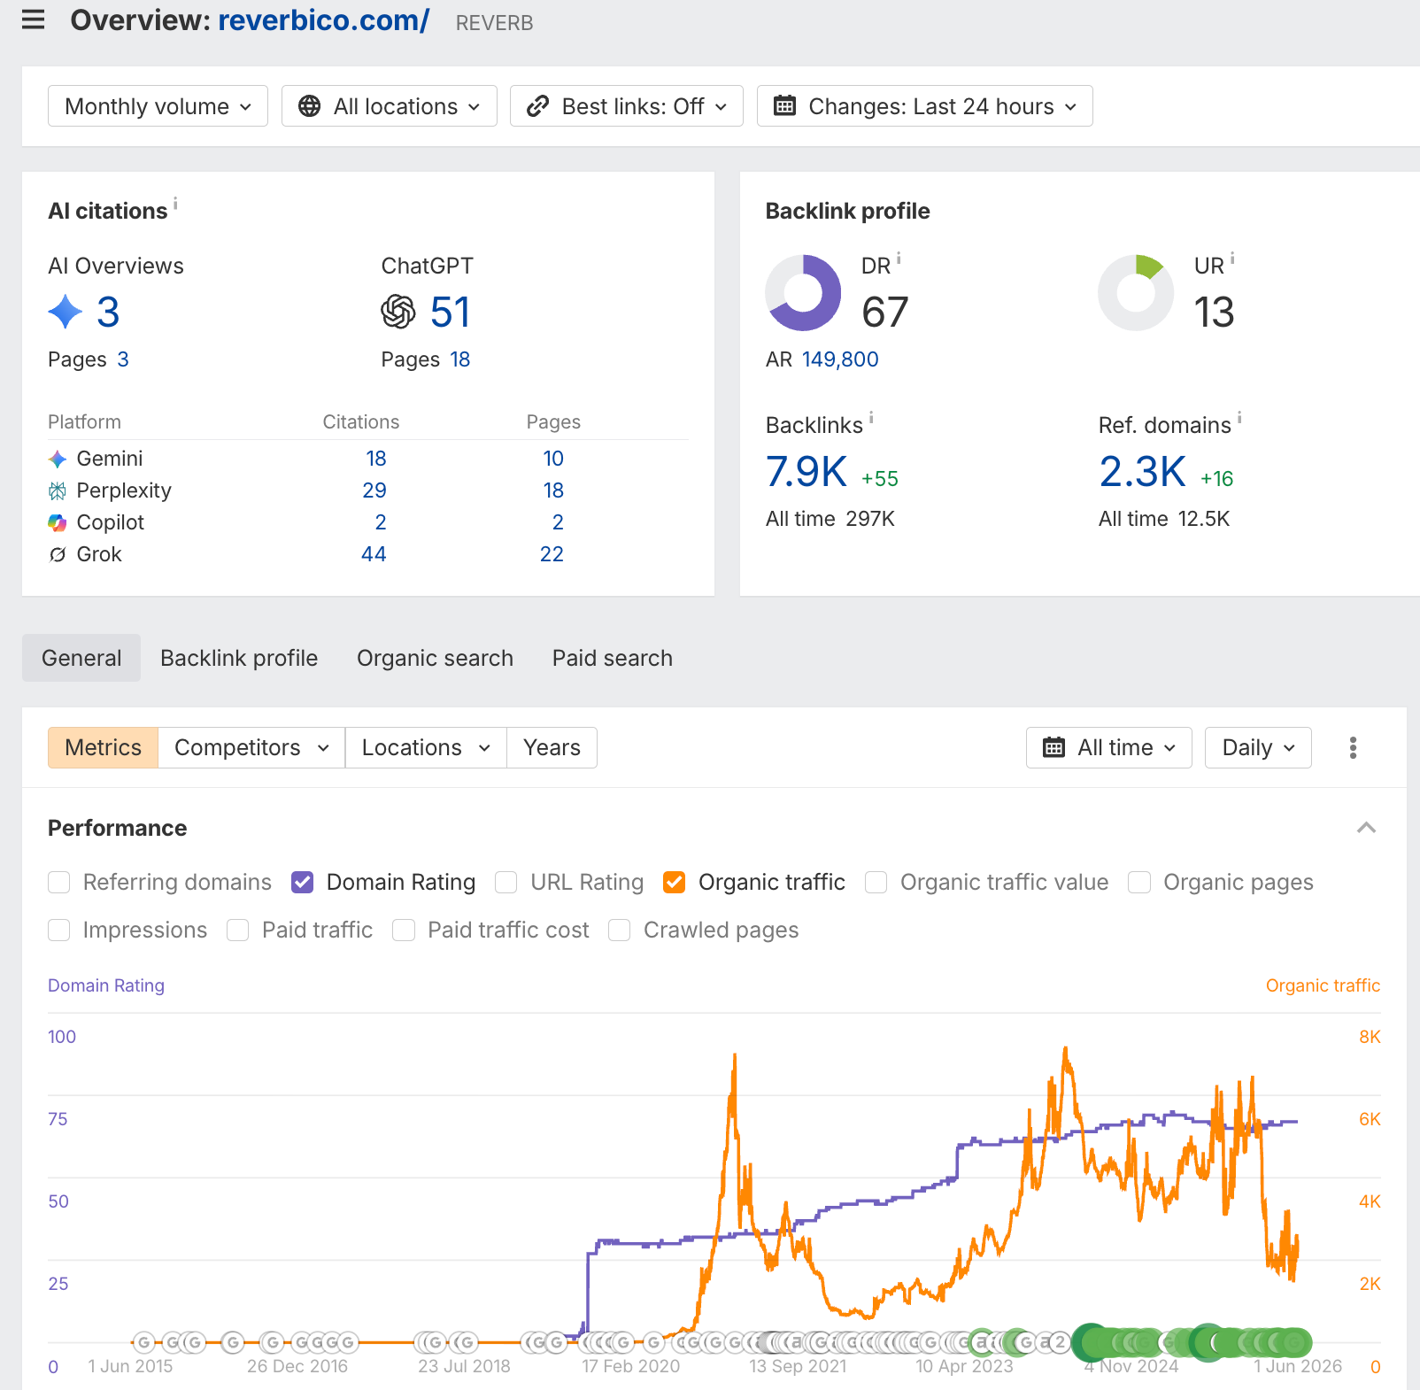Enable the Referring domains checkbox
Image resolution: width=1420 pixels, height=1390 pixels.
point(59,883)
